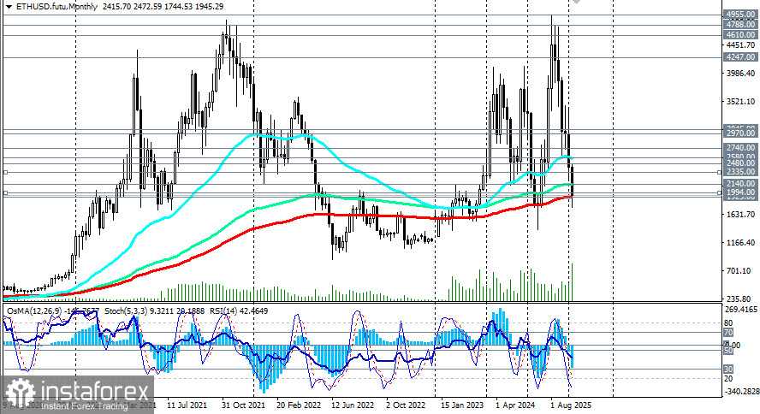
Task: Click the 15 Jan 2023 date label
Action: coord(462,405)
